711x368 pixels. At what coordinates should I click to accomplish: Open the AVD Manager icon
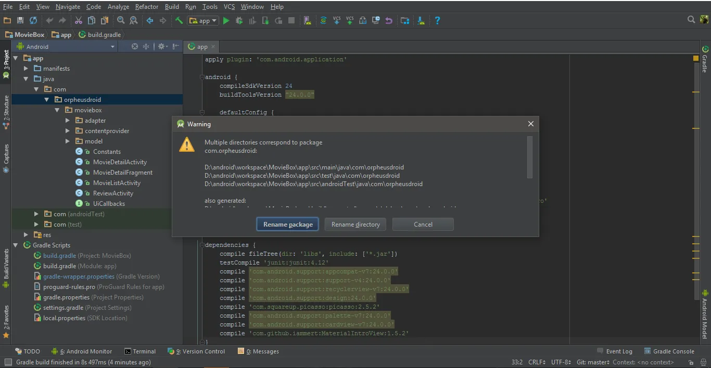click(x=308, y=20)
